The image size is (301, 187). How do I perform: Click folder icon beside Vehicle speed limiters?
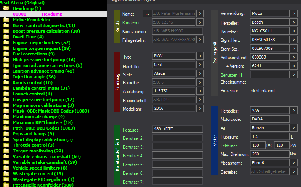click(x=6, y=168)
